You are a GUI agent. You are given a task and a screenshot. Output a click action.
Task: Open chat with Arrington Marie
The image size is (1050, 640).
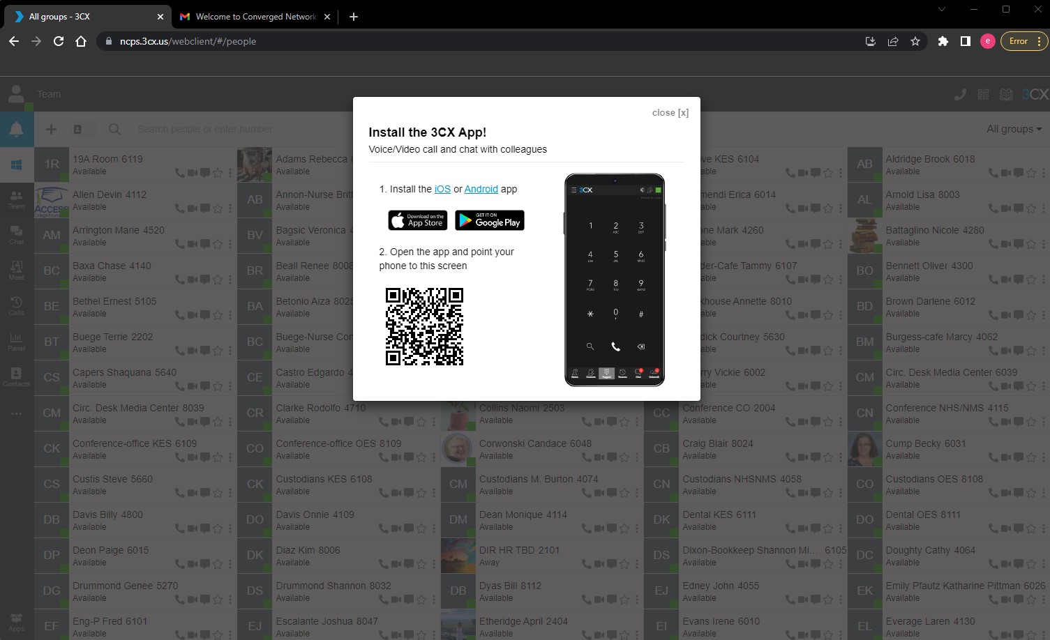pyautogui.click(x=205, y=244)
